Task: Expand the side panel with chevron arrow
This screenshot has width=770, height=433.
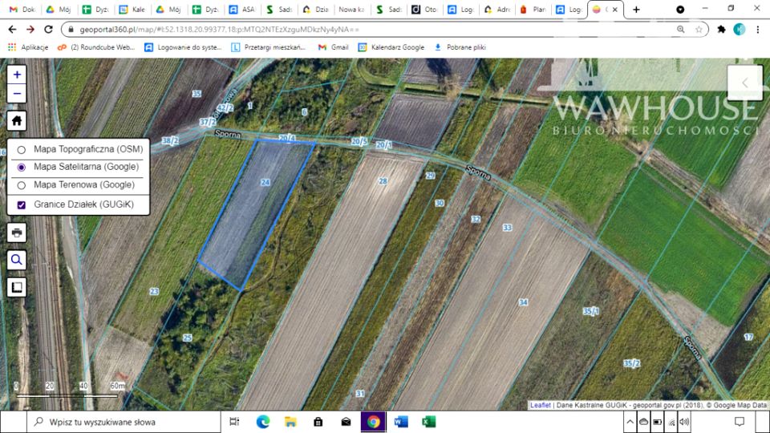Action: pyautogui.click(x=744, y=83)
